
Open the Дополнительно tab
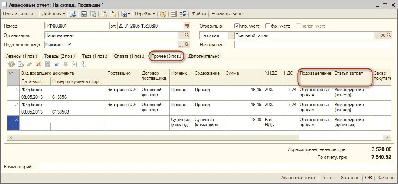coord(204,56)
